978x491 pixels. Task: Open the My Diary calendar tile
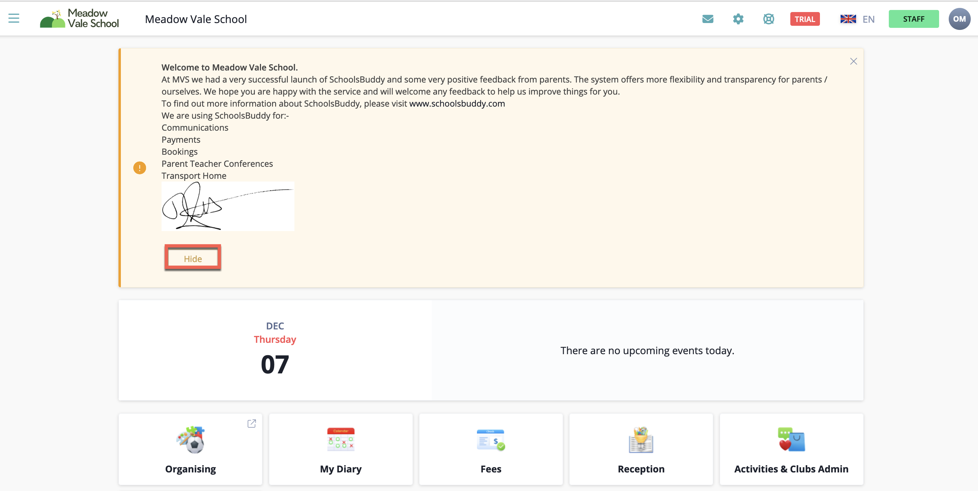[x=341, y=449]
